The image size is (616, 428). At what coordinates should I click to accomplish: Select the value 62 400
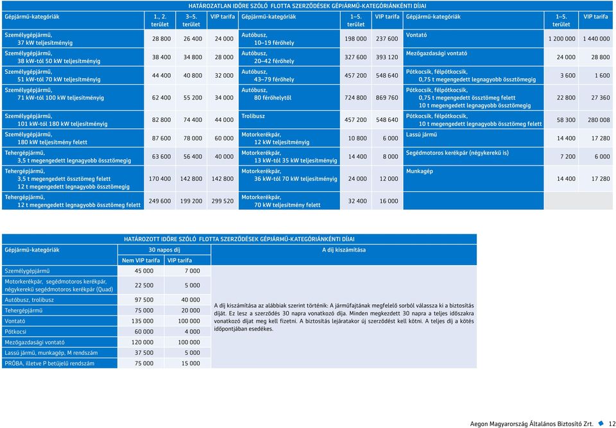tap(162, 98)
